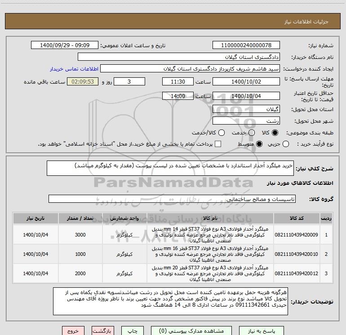This screenshot has height=335, width=346.
Task: Click the تاریخ نیاز column header
Action: tap(35, 219)
